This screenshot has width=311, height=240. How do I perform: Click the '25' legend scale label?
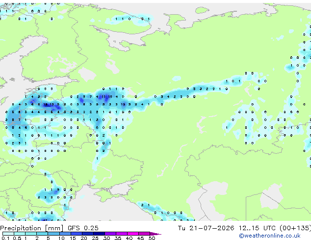(95, 238)
